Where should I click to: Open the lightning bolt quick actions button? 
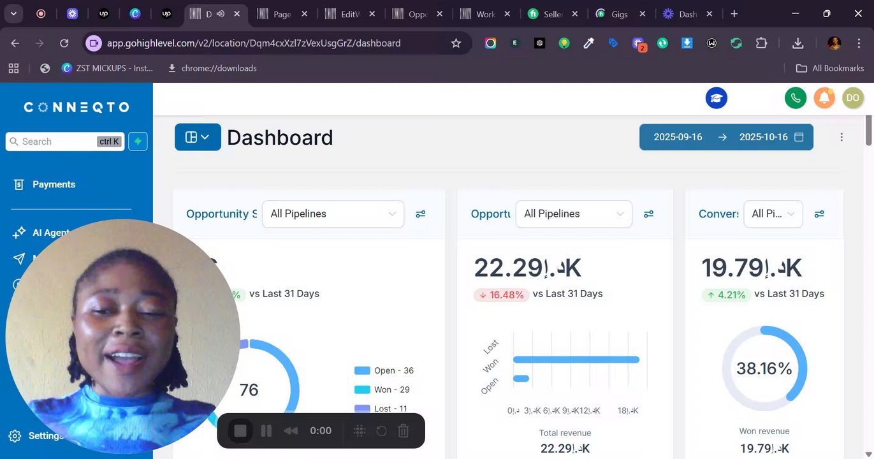[138, 142]
